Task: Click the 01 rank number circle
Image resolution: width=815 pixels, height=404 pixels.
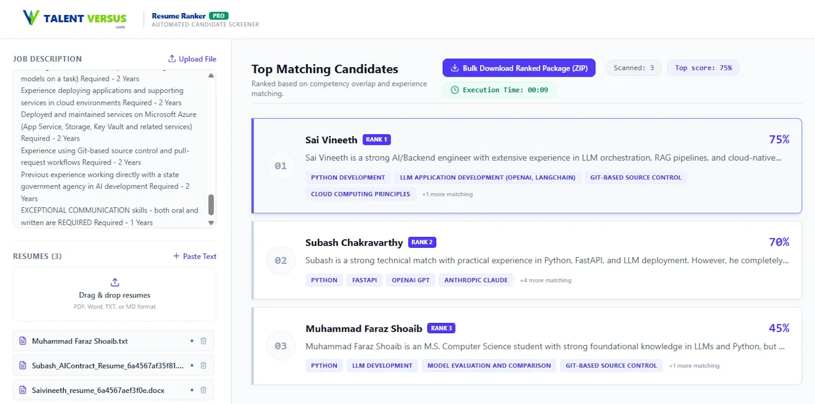Action: (x=281, y=166)
